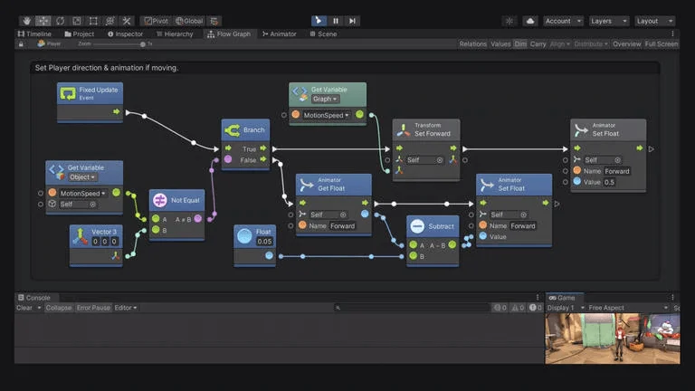Click the Subtract node icon

point(417,226)
